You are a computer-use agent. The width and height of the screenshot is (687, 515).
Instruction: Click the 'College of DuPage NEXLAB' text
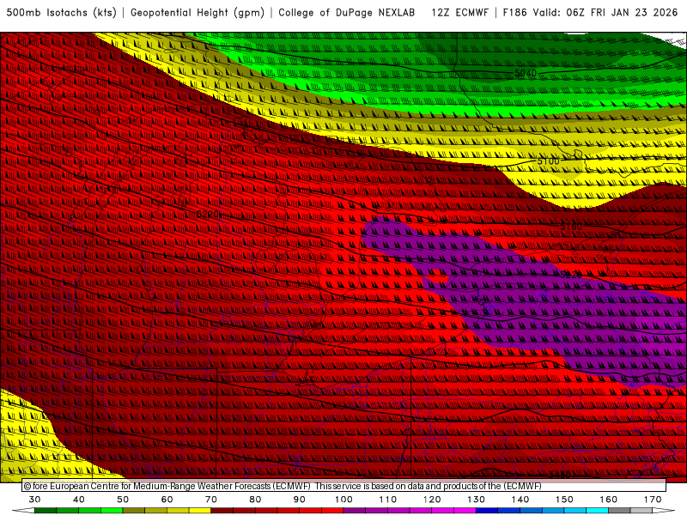coord(347,13)
